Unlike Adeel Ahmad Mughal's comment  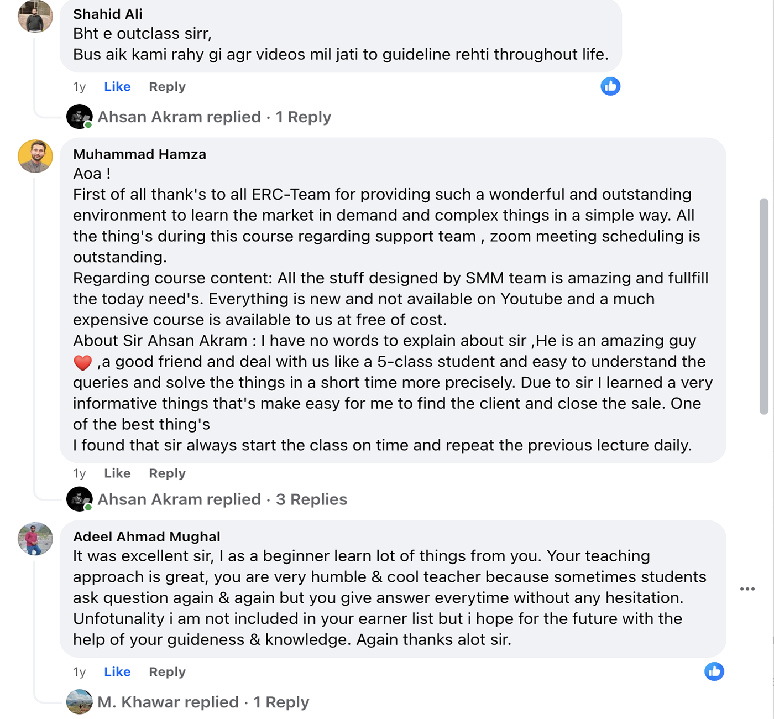(117, 672)
